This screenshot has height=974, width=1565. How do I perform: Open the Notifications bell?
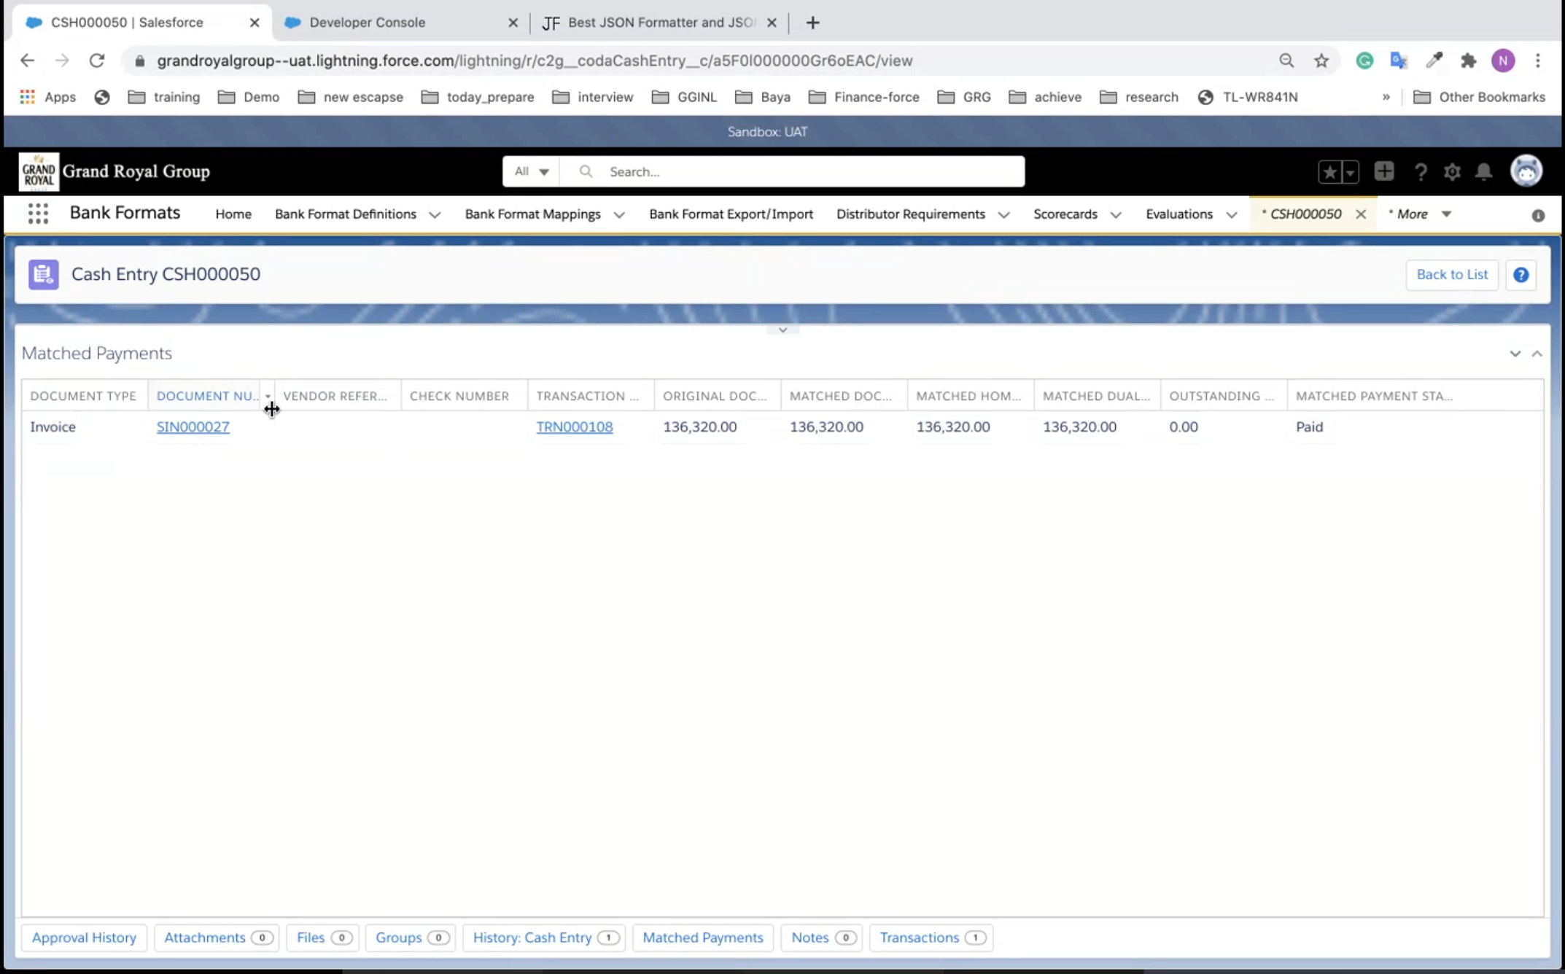click(x=1483, y=172)
